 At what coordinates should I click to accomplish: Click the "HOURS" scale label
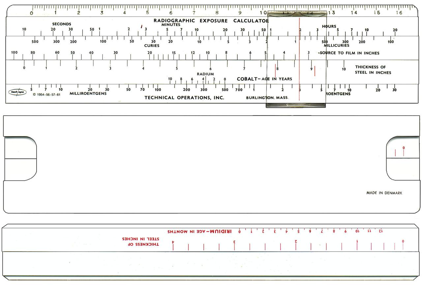tap(329, 26)
